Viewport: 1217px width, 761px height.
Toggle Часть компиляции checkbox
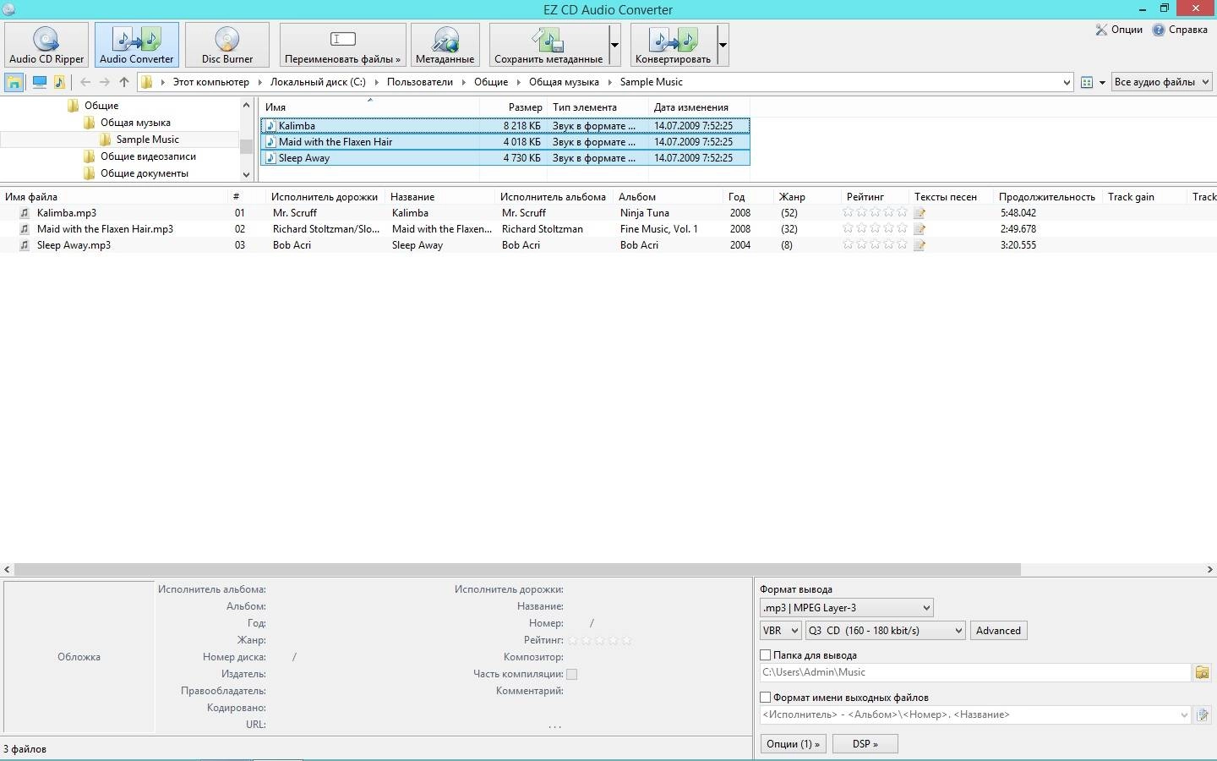572,674
